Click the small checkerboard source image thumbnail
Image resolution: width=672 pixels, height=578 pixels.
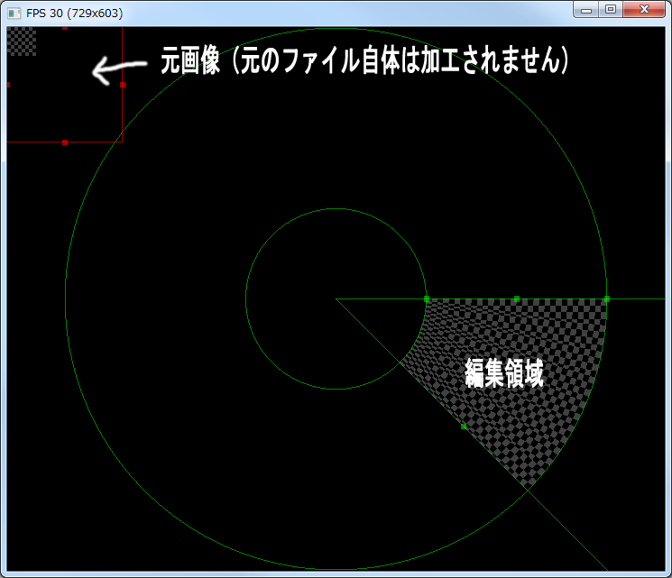22,41
